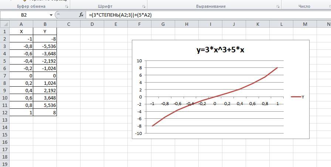This screenshot has height=167, width=331.
Task: Click cell A4 with value -0,6
Action: click(x=21, y=53)
